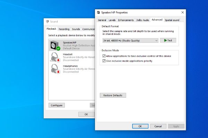
Task: Click OK in the Sound window
Action: pyautogui.click(x=86, y=114)
